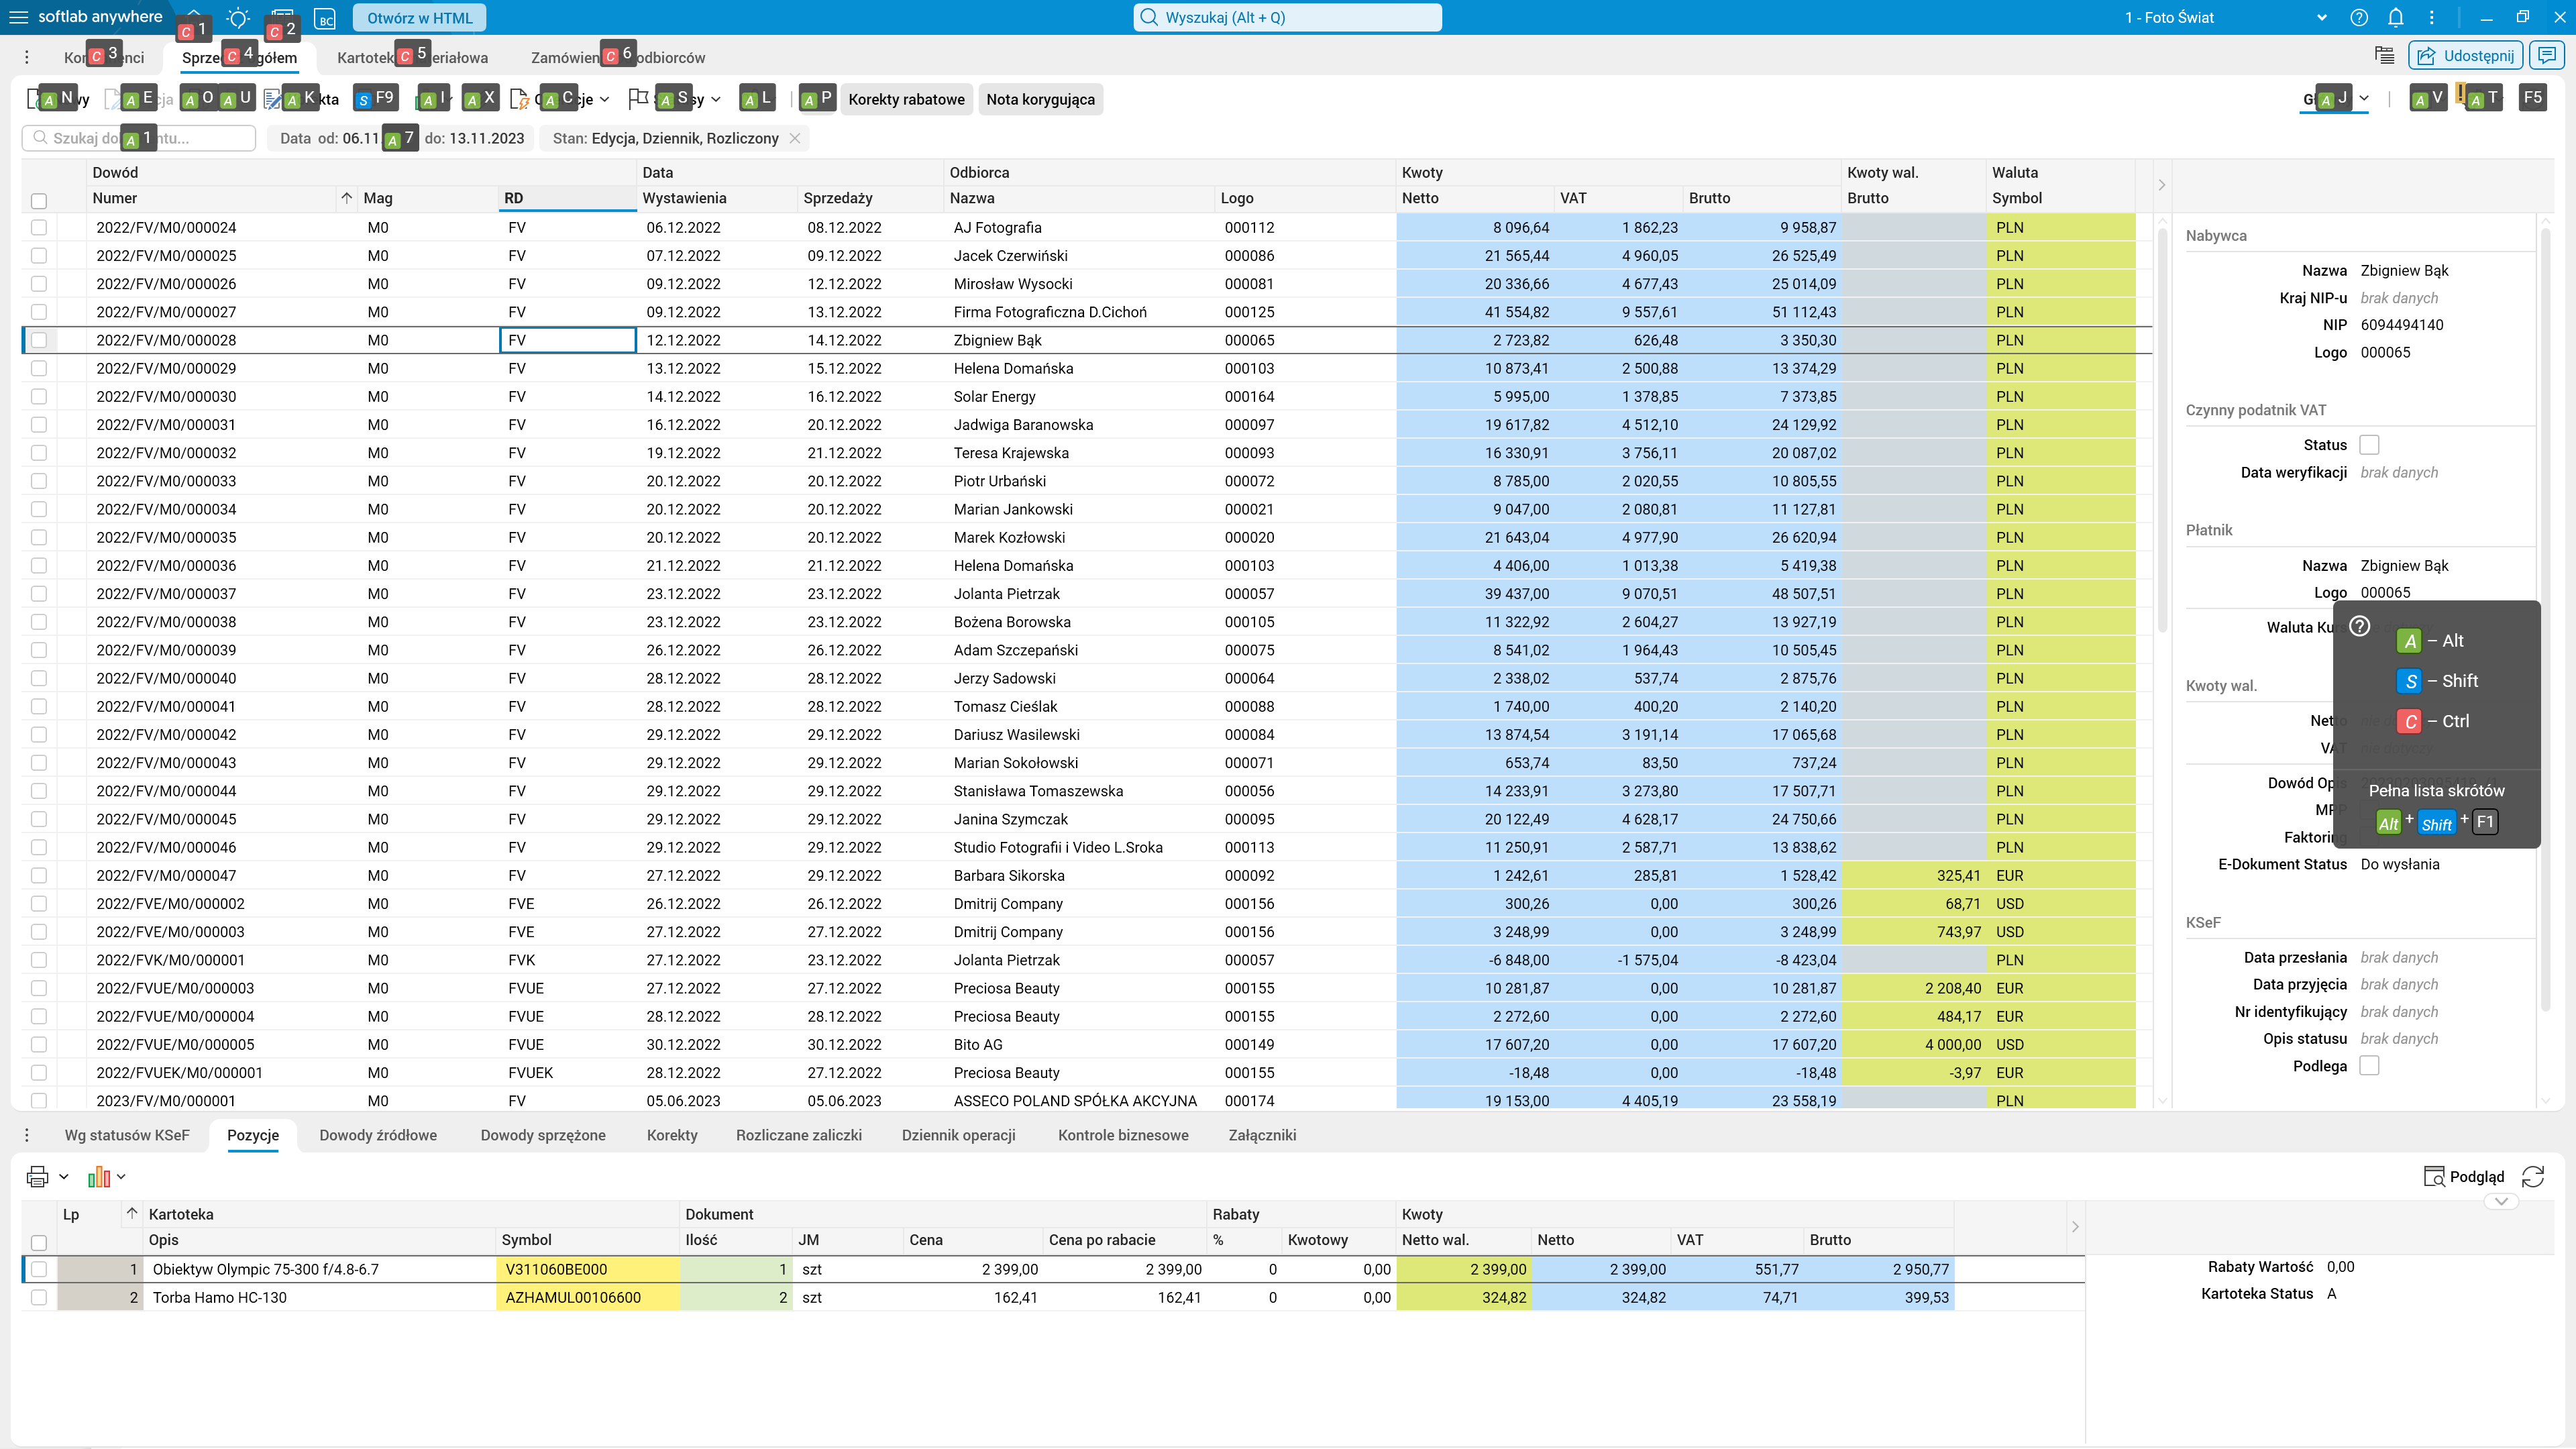Click the printer icon in the Pozycje panel
The width and height of the screenshot is (2576, 1449).
(37, 1176)
